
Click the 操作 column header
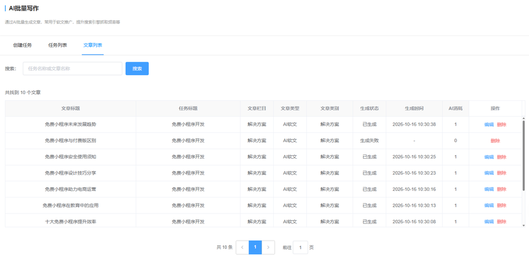pos(495,109)
